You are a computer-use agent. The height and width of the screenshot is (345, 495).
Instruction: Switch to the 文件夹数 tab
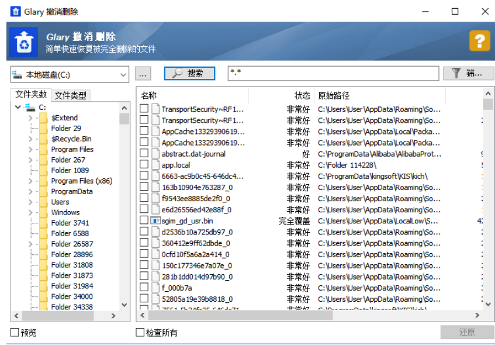(x=30, y=95)
